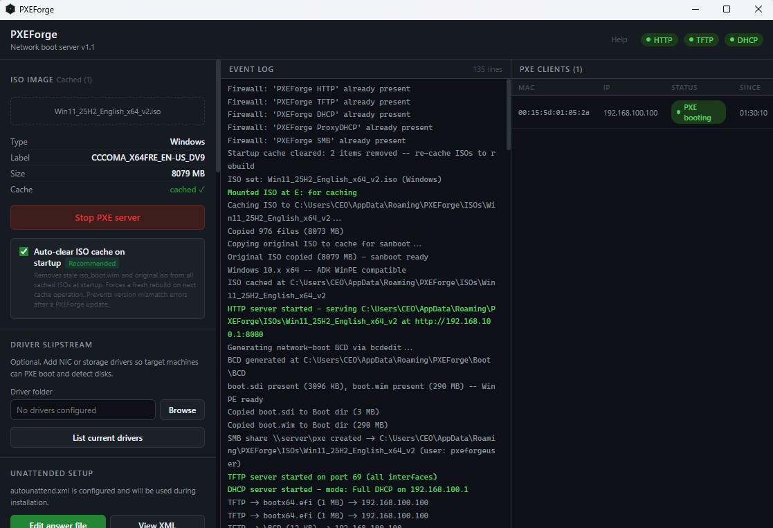The height and width of the screenshot is (528, 773).
Task: Click log line 'TFTP server started on port 69'
Action: 331,477
